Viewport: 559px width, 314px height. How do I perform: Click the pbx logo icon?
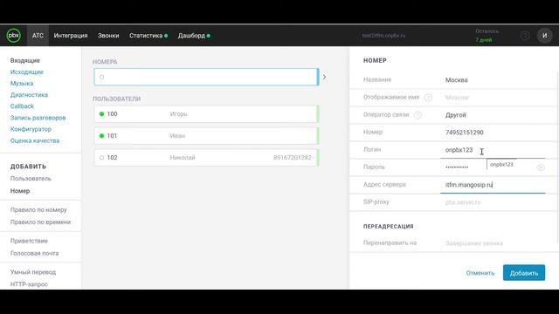tap(14, 36)
